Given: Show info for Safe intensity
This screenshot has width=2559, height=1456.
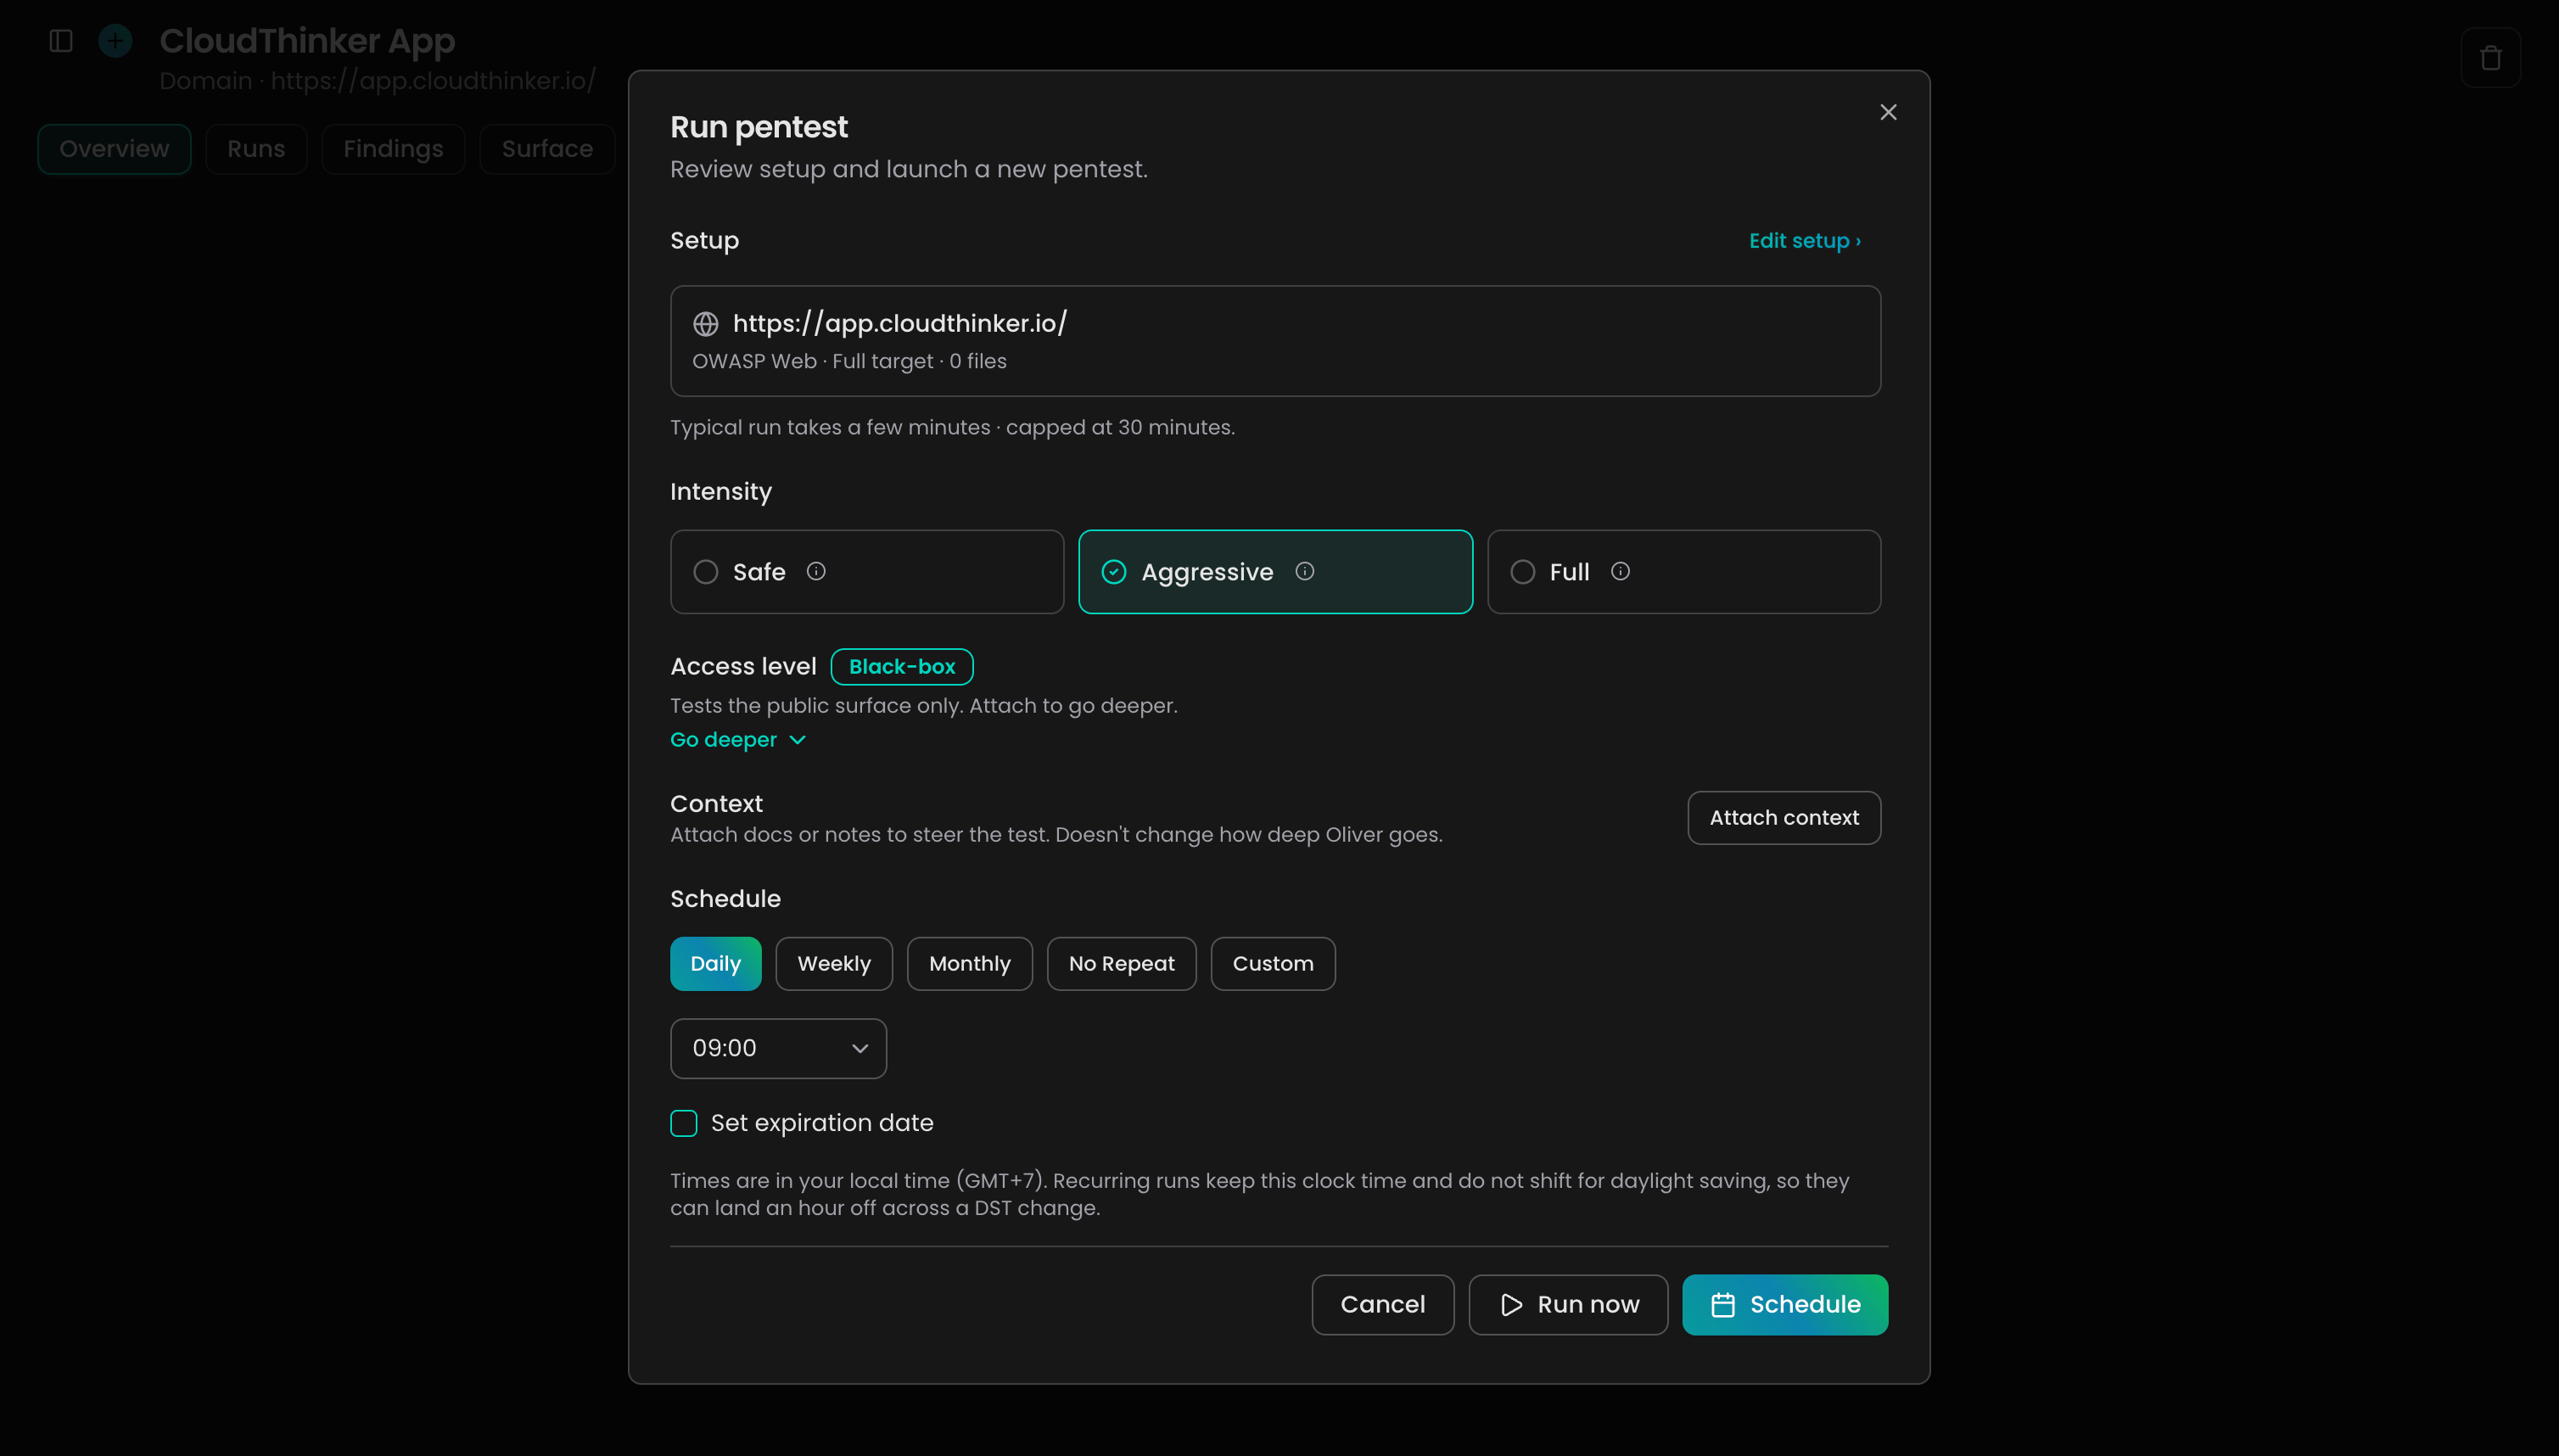Looking at the screenshot, I should [816, 571].
